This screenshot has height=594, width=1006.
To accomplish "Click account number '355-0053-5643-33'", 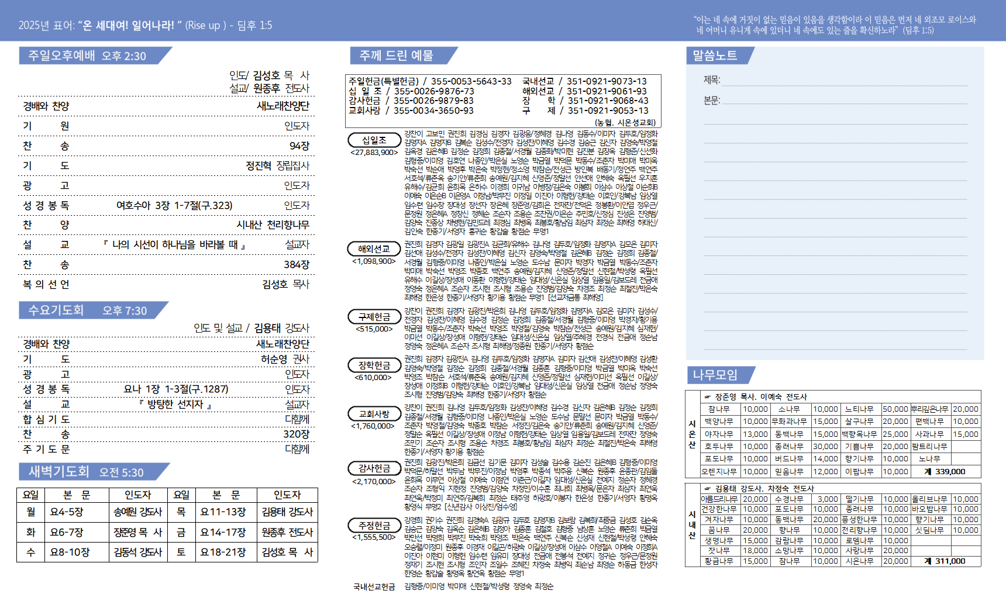I will [x=471, y=81].
